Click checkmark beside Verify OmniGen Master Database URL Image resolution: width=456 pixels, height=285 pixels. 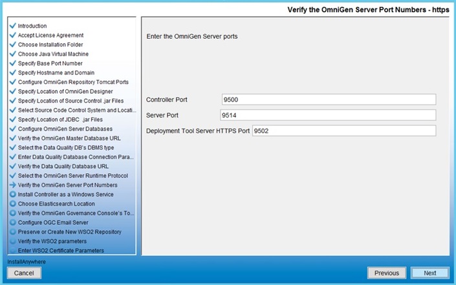(x=13, y=138)
